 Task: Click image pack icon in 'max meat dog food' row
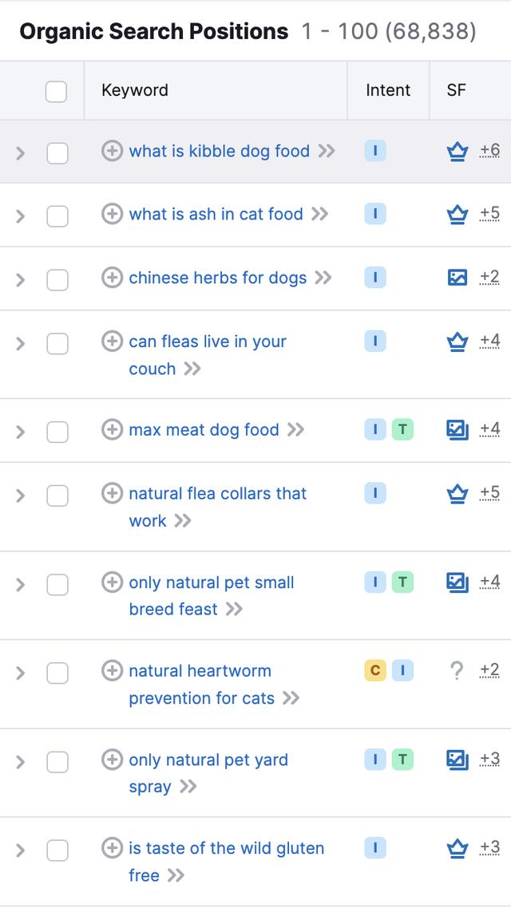(x=458, y=430)
